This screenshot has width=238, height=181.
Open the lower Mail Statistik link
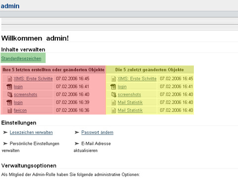[130, 110]
